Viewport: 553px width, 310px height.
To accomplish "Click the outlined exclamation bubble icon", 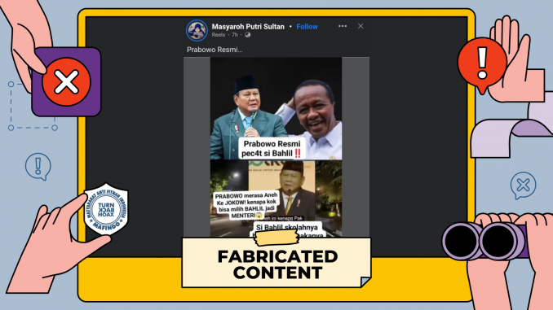I will 38,167.
